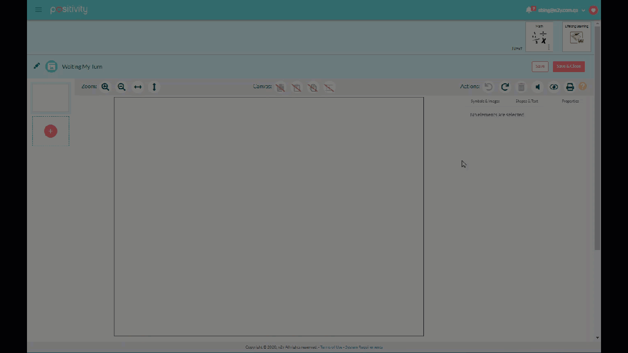This screenshot has height=353, width=628.
Task: Click inside the blank canvas page
Action: [269, 216]
